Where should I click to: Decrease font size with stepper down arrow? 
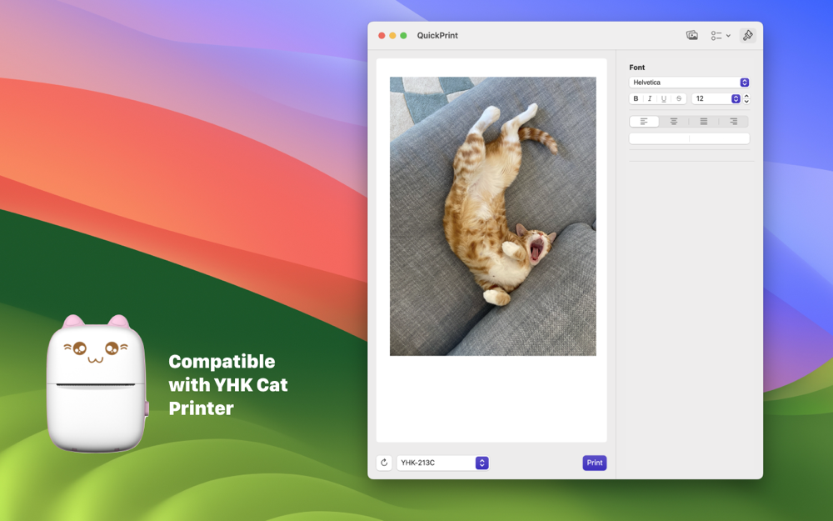[746, 102]
